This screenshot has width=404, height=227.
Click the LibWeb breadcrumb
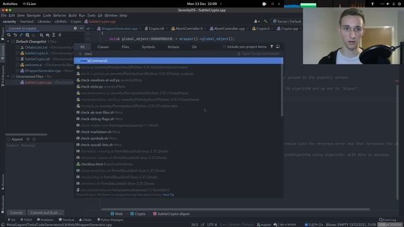pos(61,21)
